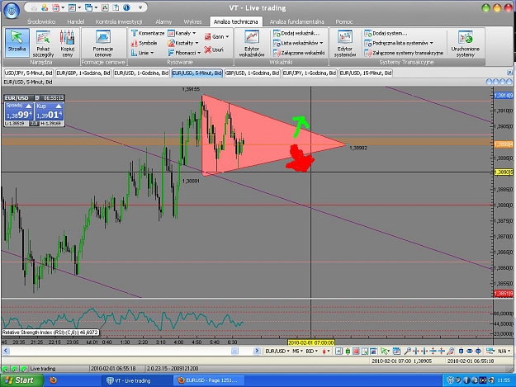The width and height of the screenshot is (516, 387).
Task: Click Pokaż szczegóły tool
Action: click(x=43, y=43)
